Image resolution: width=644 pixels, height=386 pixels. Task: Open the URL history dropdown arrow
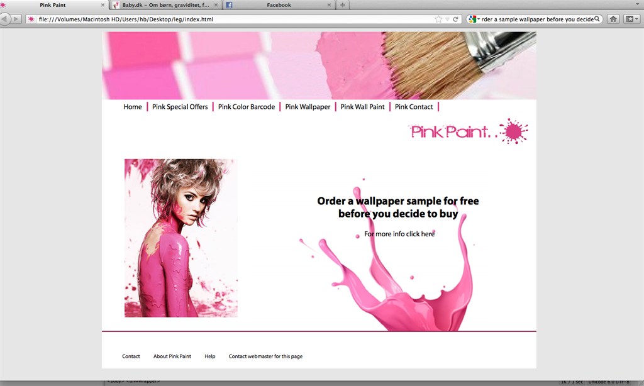[447, 19]
